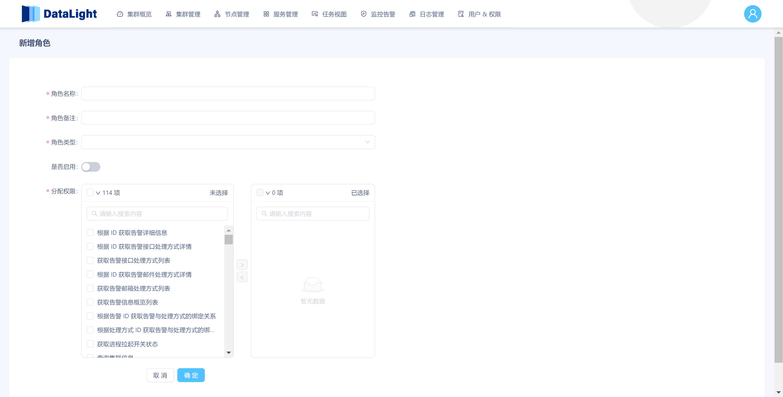Expand the 0 项 selection dropdown arrow
The width and height of the screenshot is (783, 397).
pyautogui.click(x=268, y=193)
